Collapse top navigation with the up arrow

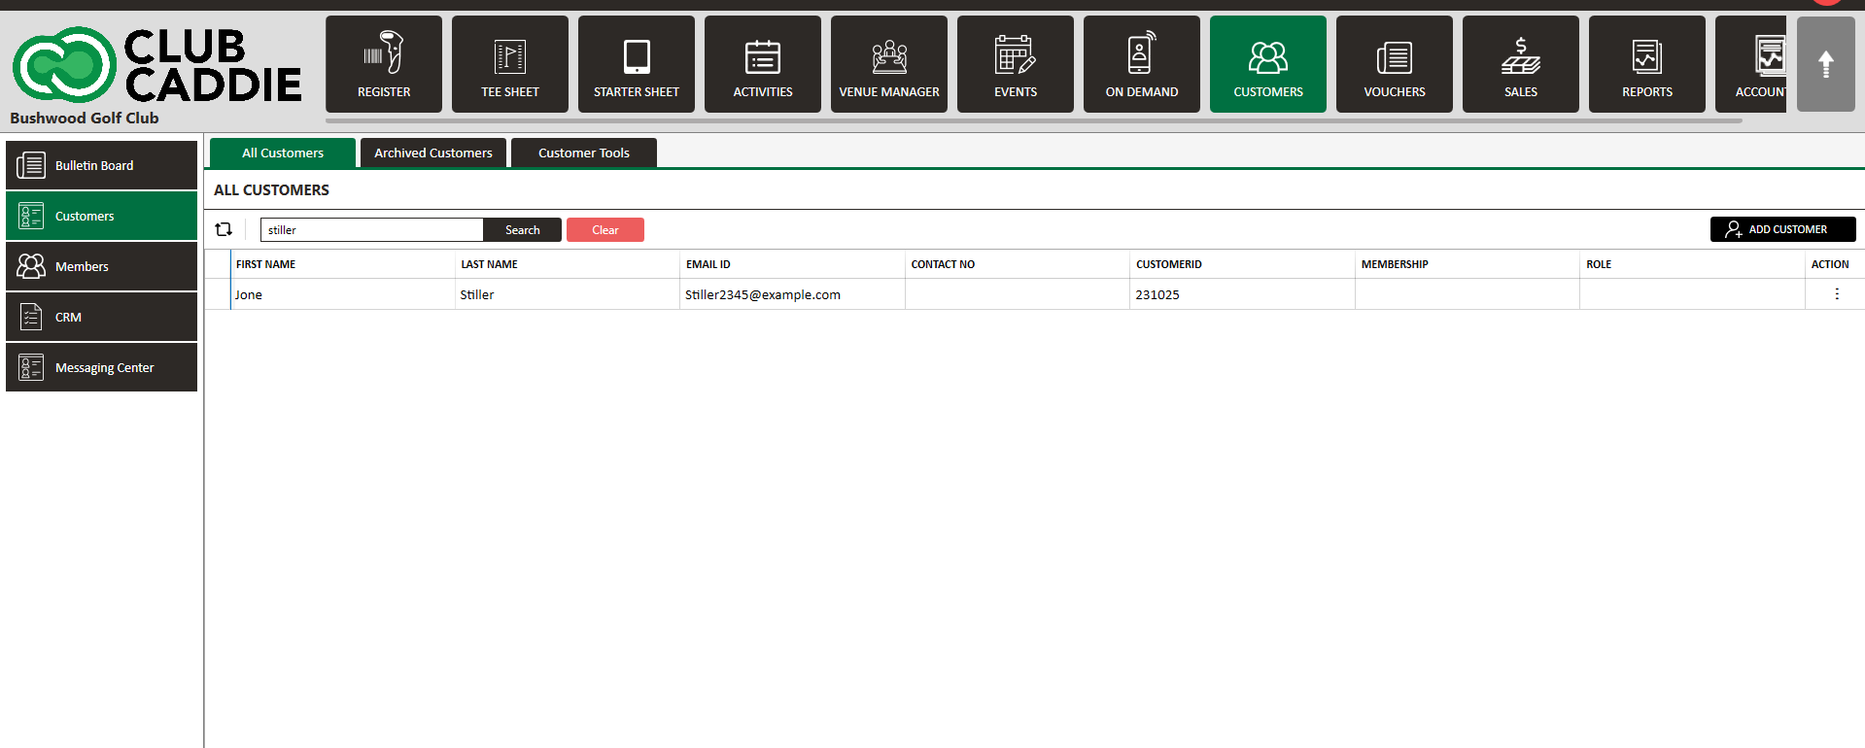coord(1825,64)
